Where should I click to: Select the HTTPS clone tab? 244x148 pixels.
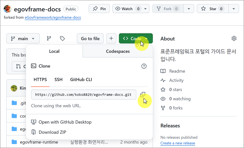pyautogui.click(x=40, y=79)
